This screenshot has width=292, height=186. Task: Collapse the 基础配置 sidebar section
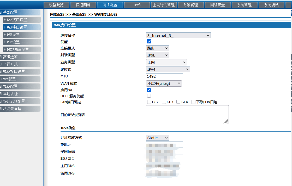pos(20,13)
